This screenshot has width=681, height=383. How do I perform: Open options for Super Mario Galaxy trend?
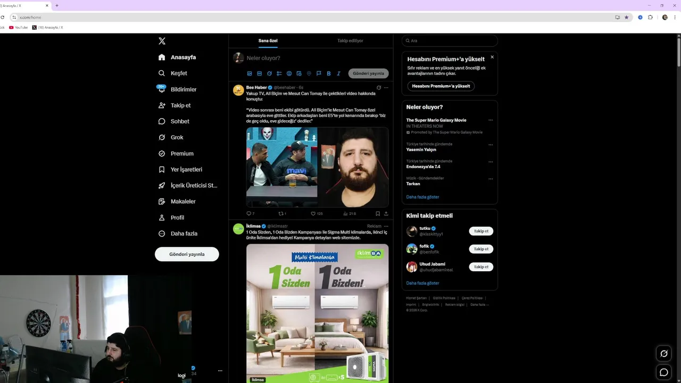(491, 120)
